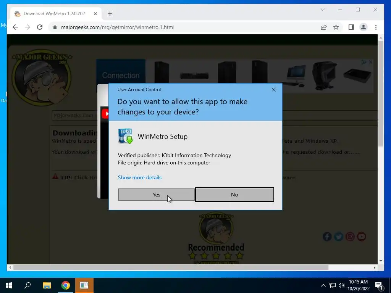Open the Windows Start menu
391x293 pixels.
coord(9,285)
